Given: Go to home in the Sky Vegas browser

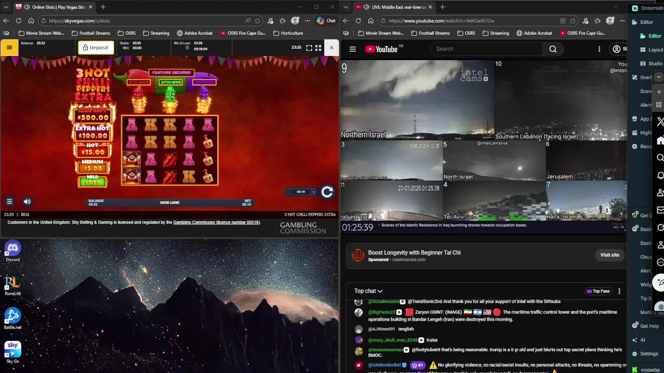Looking at the screenshot, I should pyautogui.click(x=31, y=21).
